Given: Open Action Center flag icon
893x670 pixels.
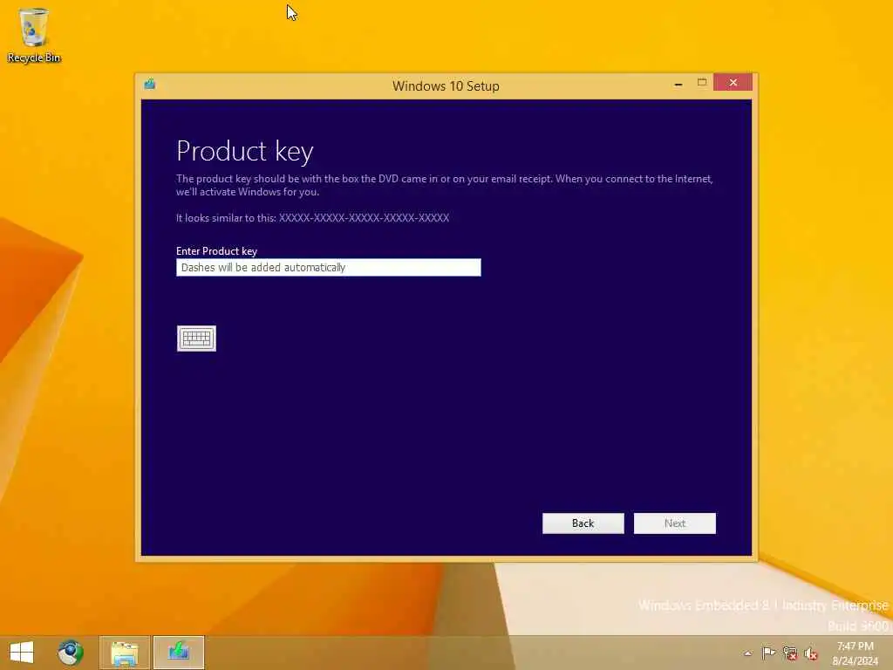Looking at the screenshot, I should (768, 653).
